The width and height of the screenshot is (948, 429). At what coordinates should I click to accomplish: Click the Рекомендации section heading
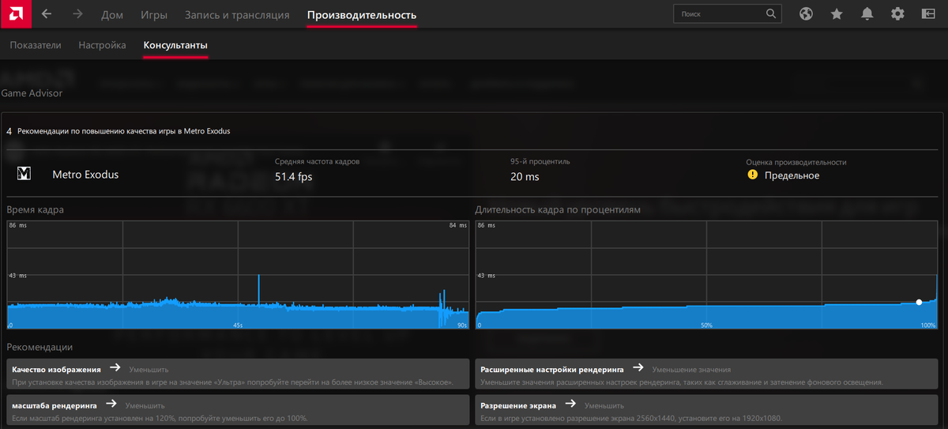[x=39, y=346]
